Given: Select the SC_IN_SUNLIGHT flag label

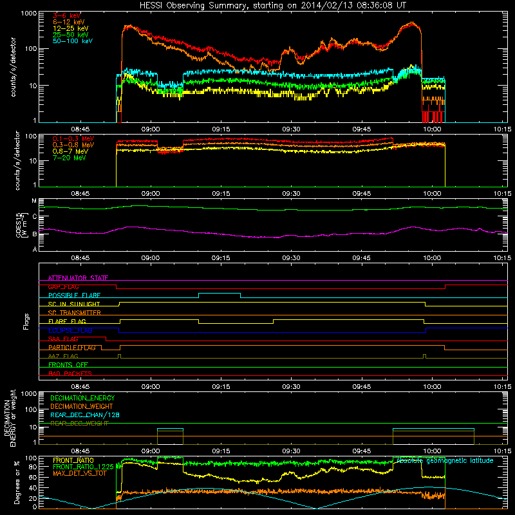Looking at the screenshot, I should pyautogui.click(x=74, y=304).
